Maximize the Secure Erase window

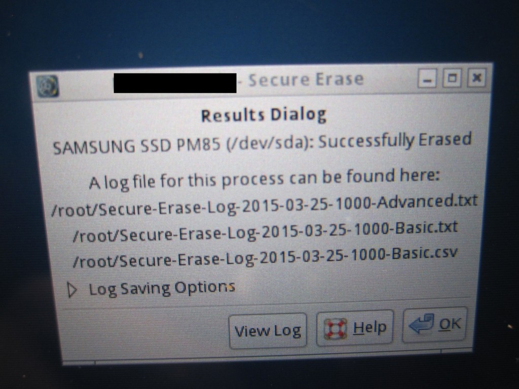tap(452, 78)
